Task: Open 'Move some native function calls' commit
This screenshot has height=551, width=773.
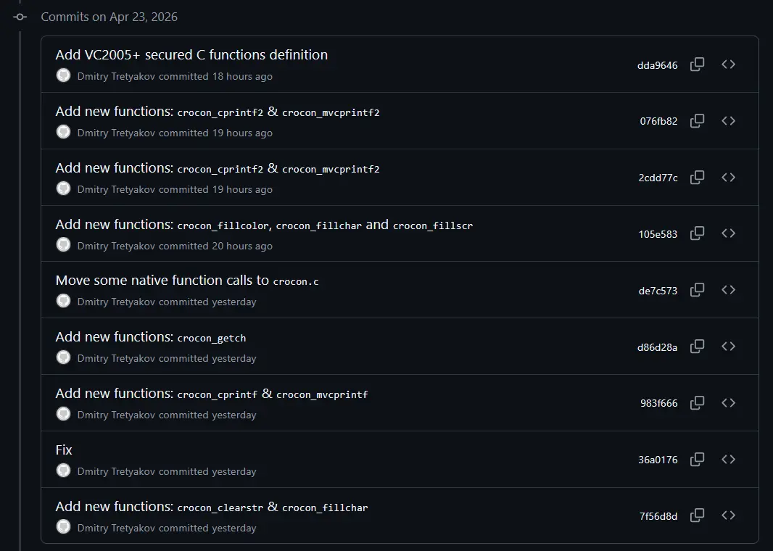Action: 187,281
